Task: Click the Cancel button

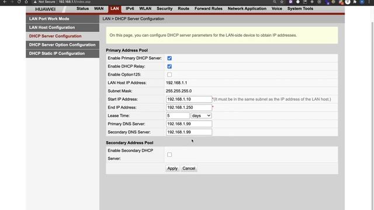Action: click(x=189, y=169)
